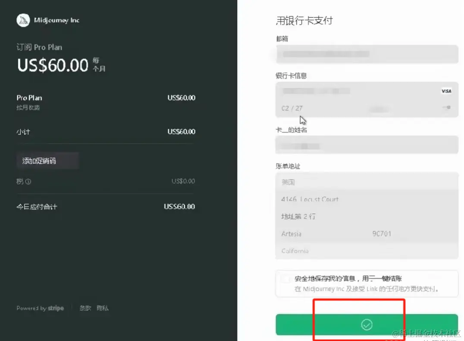Open the 条款 terms link
Viewport: 464px width, 341px height.
coord(85,308)
